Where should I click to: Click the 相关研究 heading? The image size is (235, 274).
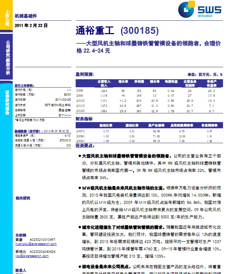(23, 198)
